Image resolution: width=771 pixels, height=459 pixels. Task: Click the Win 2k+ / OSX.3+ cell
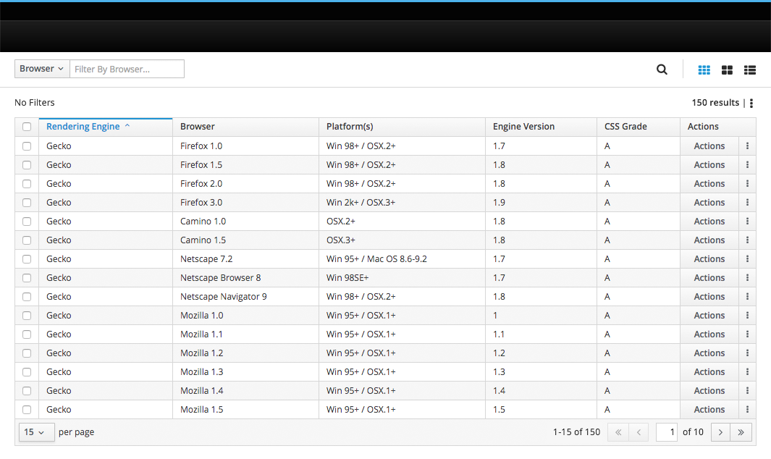(403, 202)
